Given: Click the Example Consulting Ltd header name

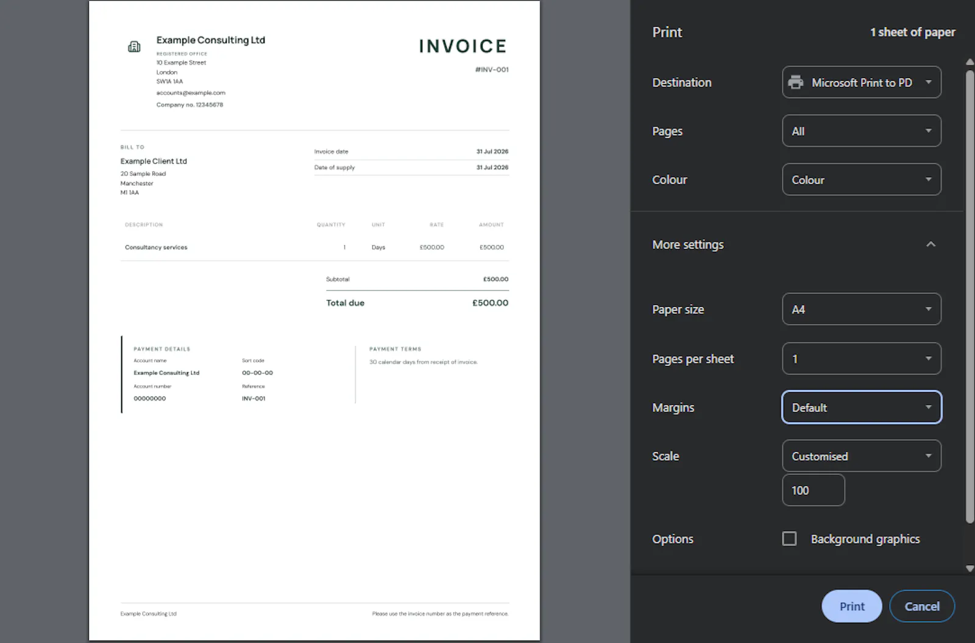Looking at the screenshot, I should (x=211, y=40).
